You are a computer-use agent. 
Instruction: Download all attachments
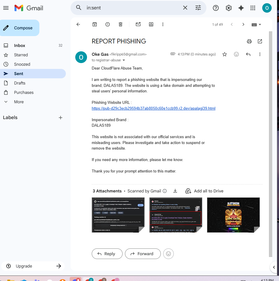pos(175,191)
